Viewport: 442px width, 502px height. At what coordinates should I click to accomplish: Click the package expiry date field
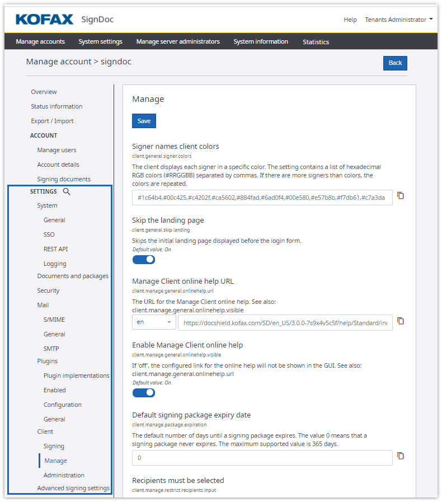pyautogui.click(x=262, y=458)
